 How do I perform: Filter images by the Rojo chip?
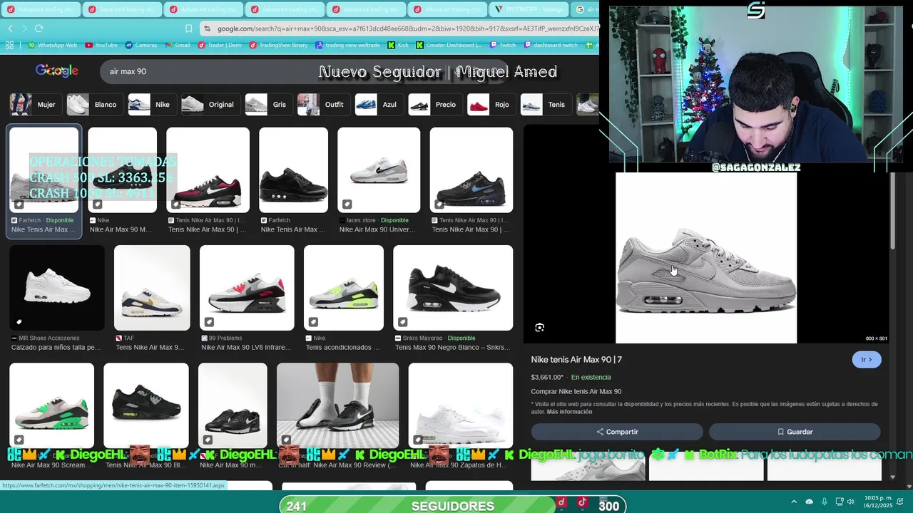491,104
